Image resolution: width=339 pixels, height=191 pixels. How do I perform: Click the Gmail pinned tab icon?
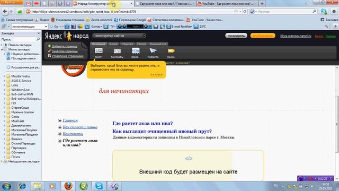coord(28,4)
